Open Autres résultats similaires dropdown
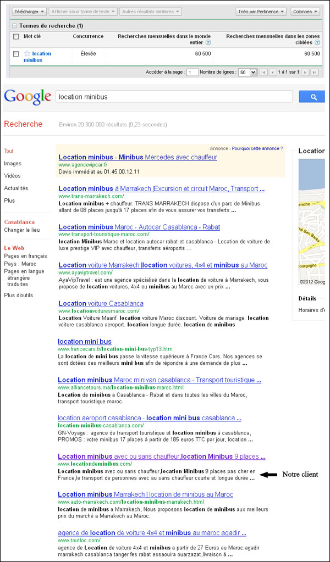The height and width of the screenshot is (562, 330). 151,12
